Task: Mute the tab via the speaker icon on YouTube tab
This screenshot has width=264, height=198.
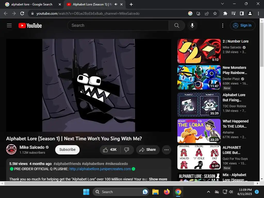Action: click(116, 4)
